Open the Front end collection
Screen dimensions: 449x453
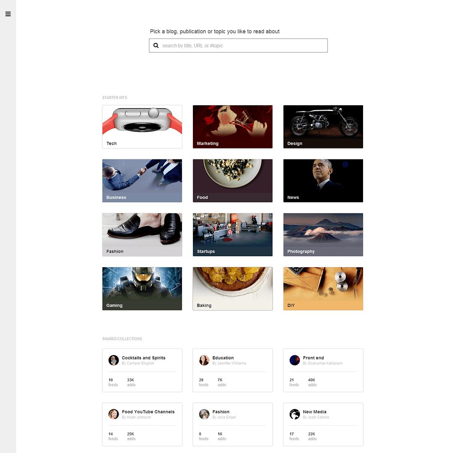pyautogui.click(x=323, y=370)
